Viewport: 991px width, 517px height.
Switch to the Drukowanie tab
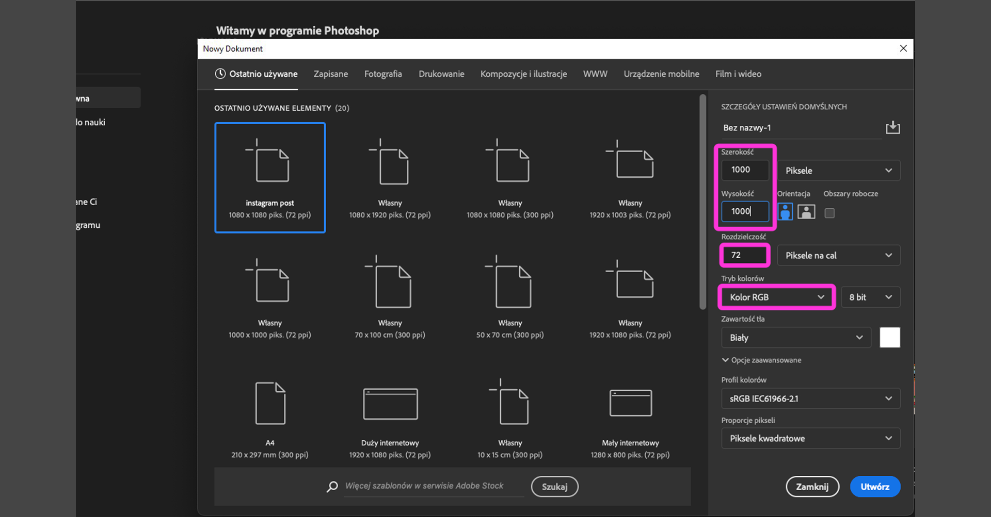pyautogui.click(x=441, y=74)
